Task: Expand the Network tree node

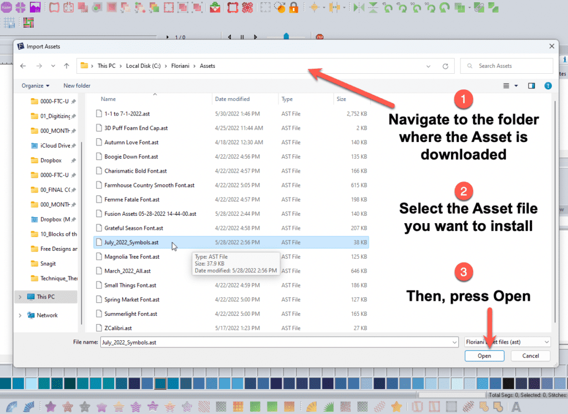Action: click(20, 315)
